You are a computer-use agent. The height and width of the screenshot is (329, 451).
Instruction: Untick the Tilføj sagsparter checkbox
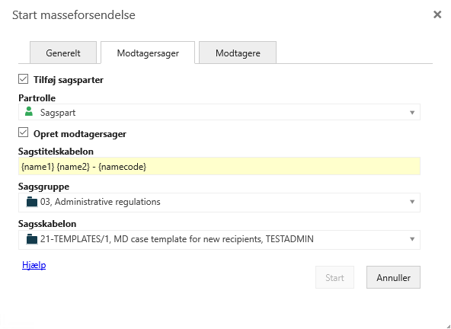coord(24,79)
